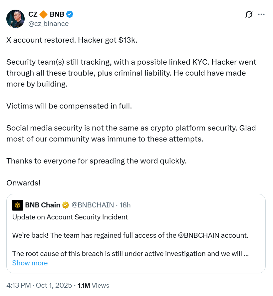This screenshot has width=273, height=296.
Task: Click the blue verified badge next to CZ BNB
Action: pyautogui.click(x=70, y=14)
